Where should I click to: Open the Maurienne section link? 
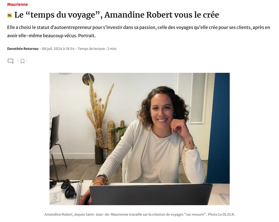[x=17, y=4]
